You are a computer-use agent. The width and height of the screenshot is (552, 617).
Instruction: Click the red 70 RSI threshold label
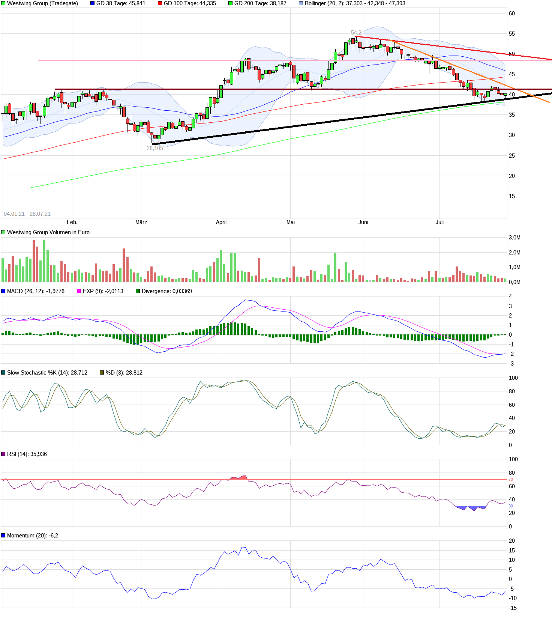(511, 480)
